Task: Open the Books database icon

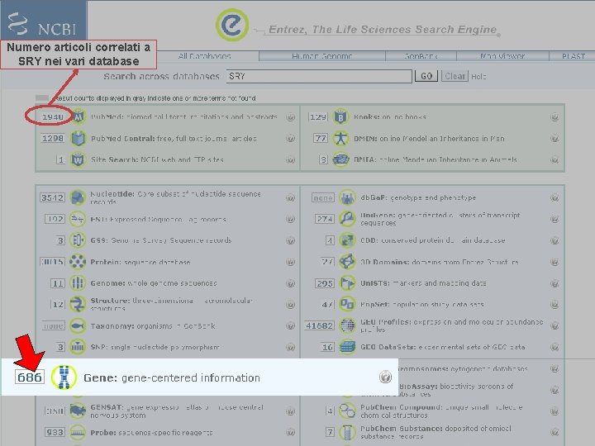Action: (340, 116)
